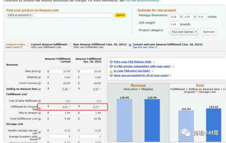
Task: Click the info icon beside Cost of seller fulfillment
Action: (40, 101)
